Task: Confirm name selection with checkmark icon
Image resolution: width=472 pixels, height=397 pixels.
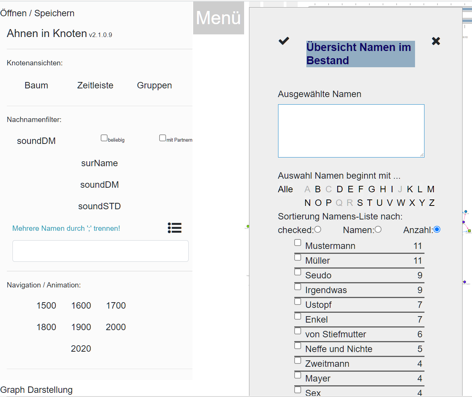Action: 284,41
